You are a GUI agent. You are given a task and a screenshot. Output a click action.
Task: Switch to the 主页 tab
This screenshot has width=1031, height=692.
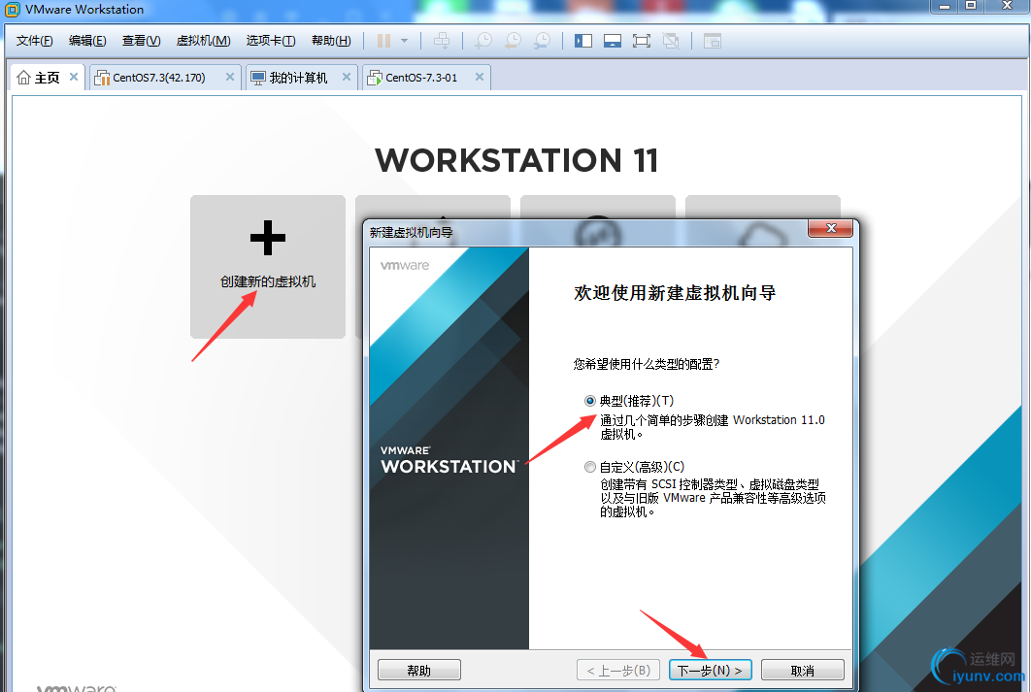[x=47, y=78]
